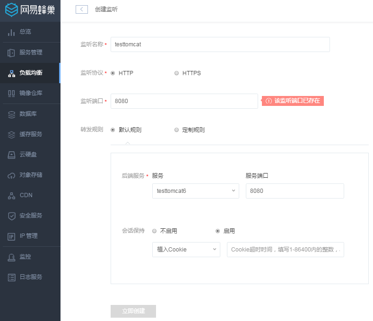373x321 pixels.
Task: Click the 数据库 stacked disks icon
Action: [x=11, y=114]
